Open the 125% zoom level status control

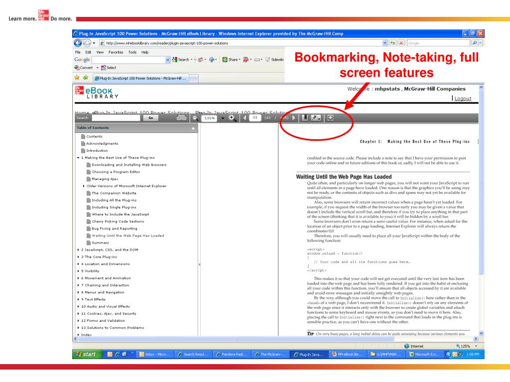click(x=466, y=346)
